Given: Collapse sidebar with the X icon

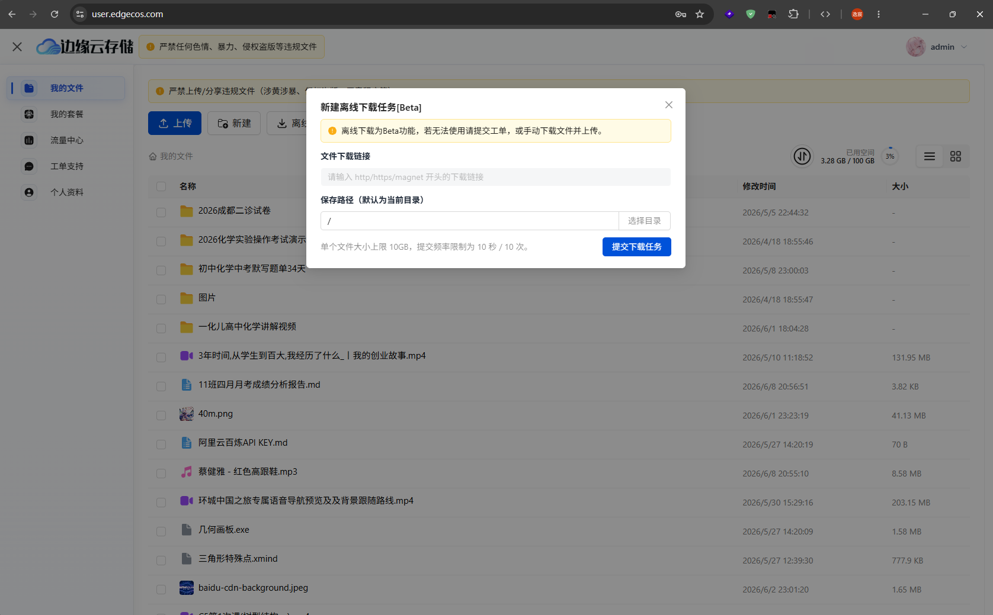Looking at the screenshot, I should click(17, 47).
